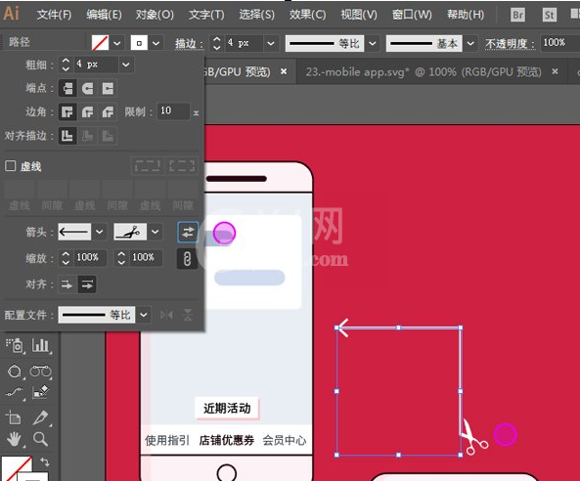580x481 pixels.
Task: Open the brush definition 基本 dropdown
Action: (470, 43)
